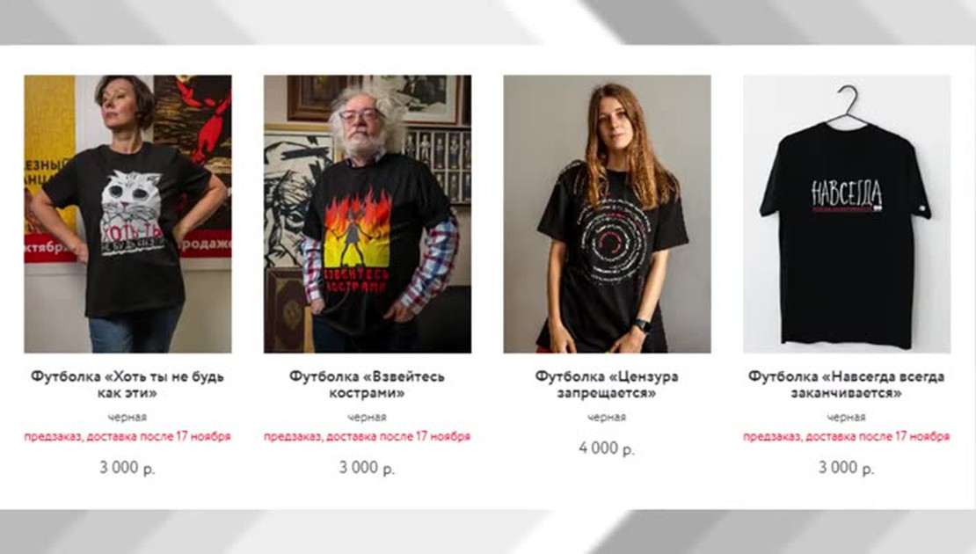Click «черная» color label under «Взвейтесь кострами»
976x554 pixels.
coord(368,417)
